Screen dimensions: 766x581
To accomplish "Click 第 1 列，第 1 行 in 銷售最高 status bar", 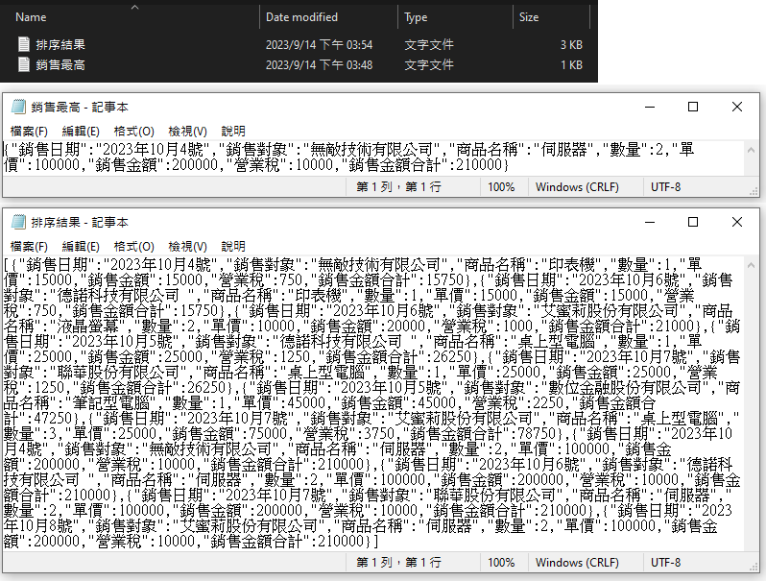I will [x=398, y=186].
